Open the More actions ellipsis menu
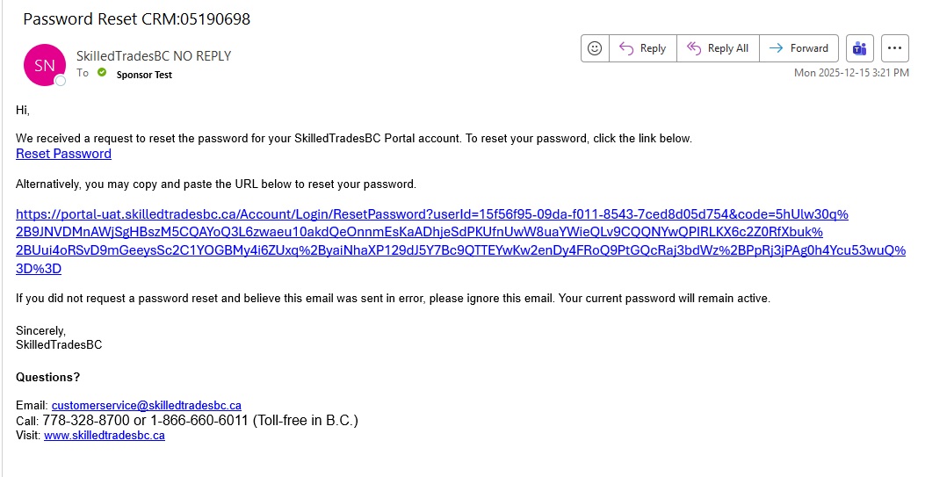 (x=894, y=48)
